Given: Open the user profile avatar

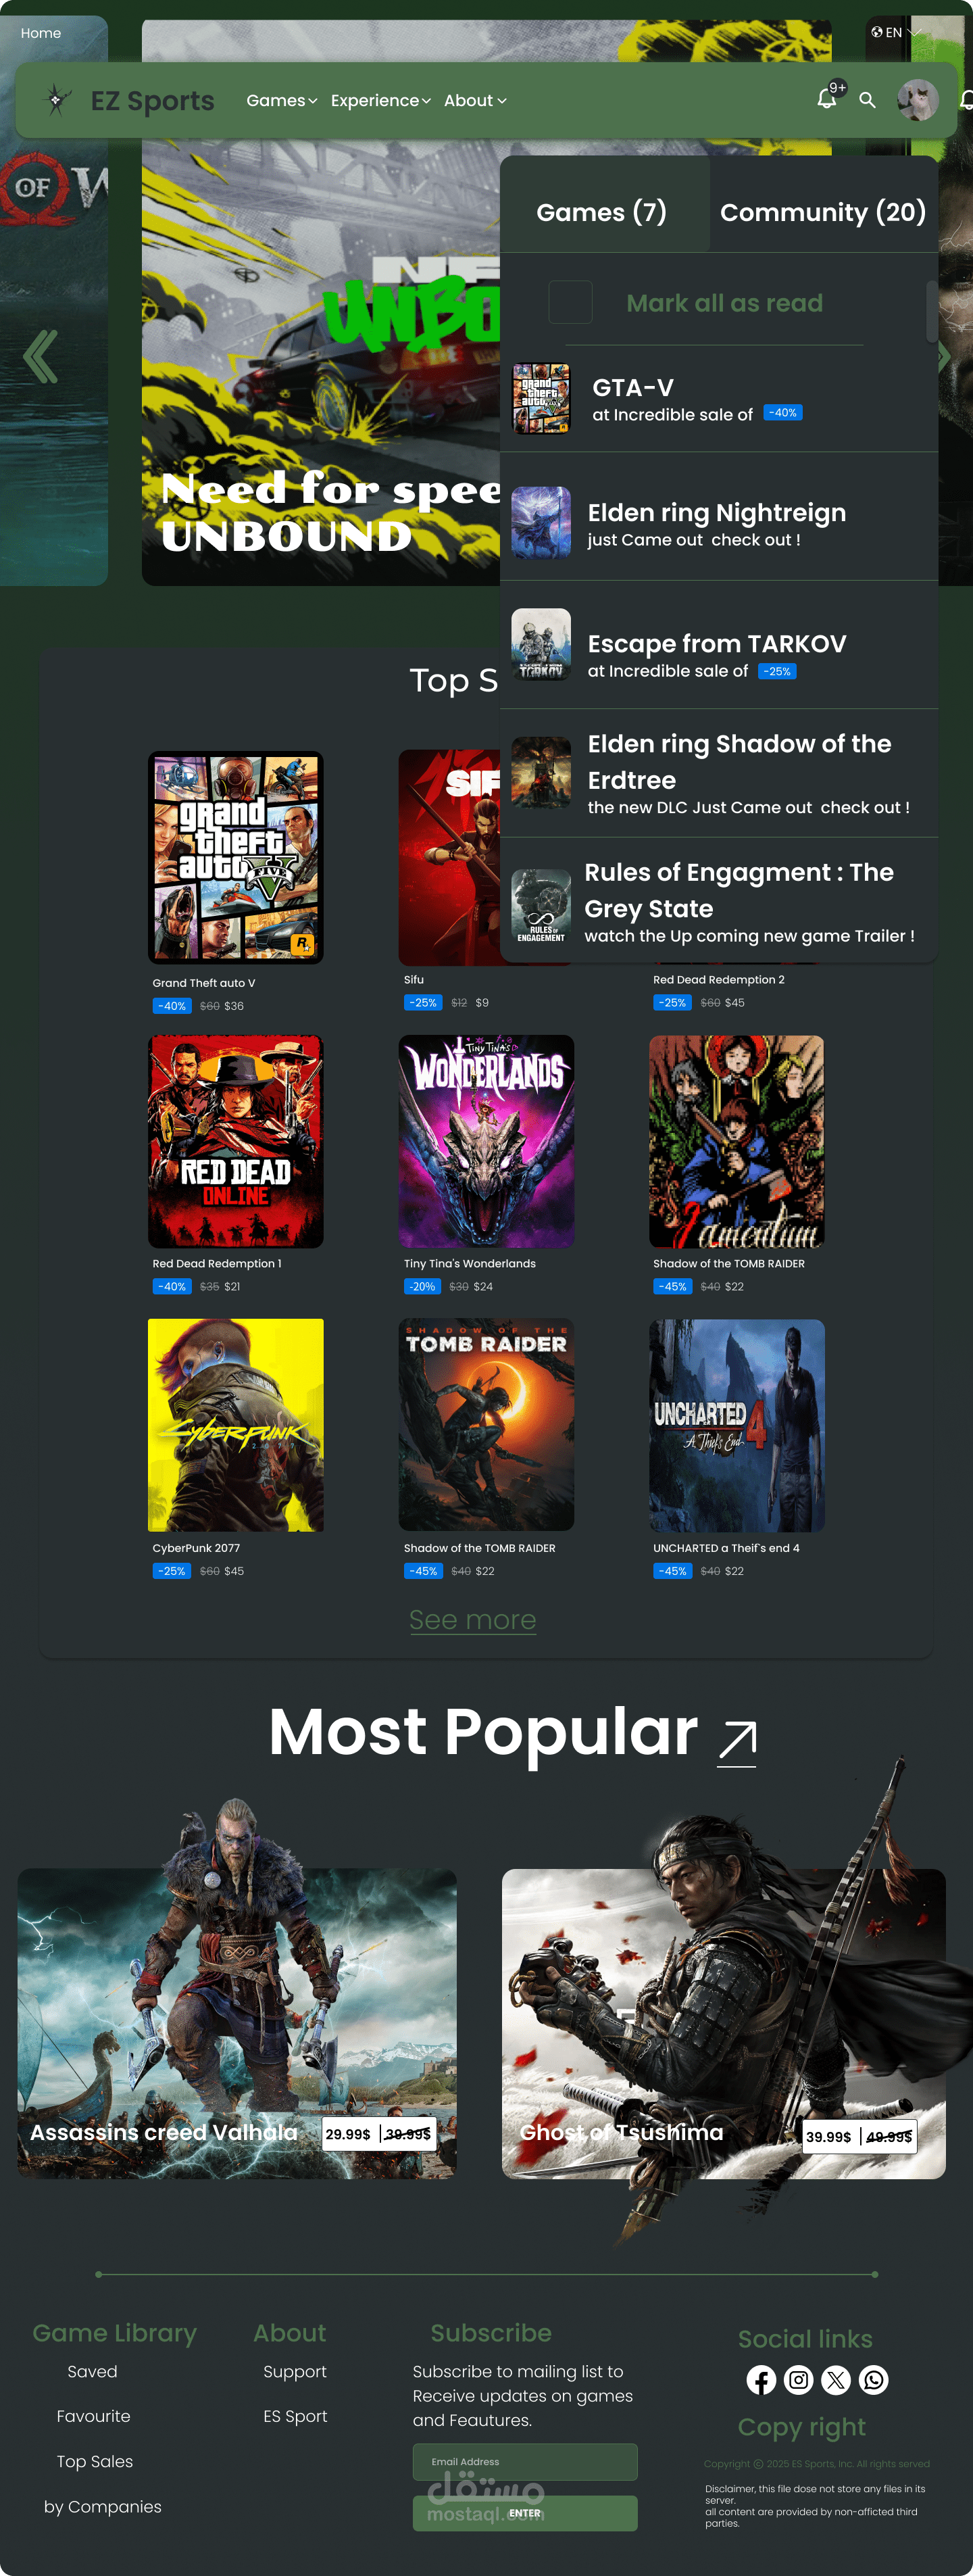Looking at the screenshot, I should [917, 100].
